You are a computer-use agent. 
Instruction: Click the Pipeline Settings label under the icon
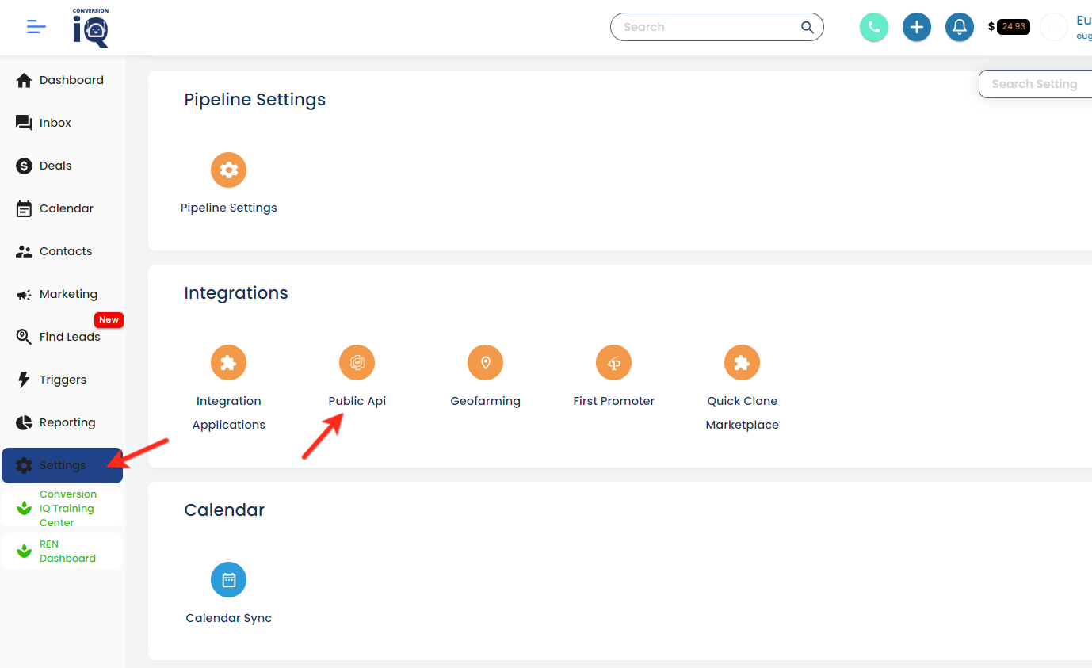(x=229, y=208)
